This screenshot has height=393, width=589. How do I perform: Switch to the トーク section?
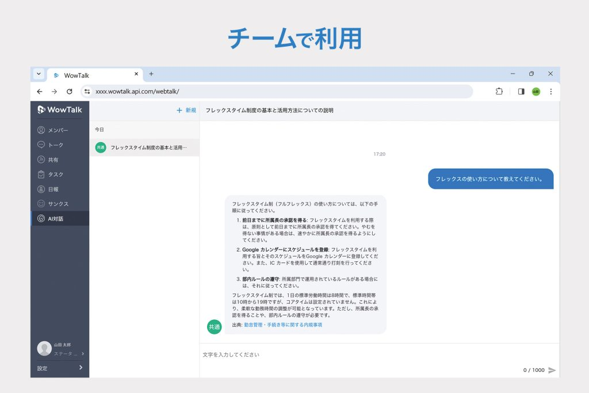(56, 144)
